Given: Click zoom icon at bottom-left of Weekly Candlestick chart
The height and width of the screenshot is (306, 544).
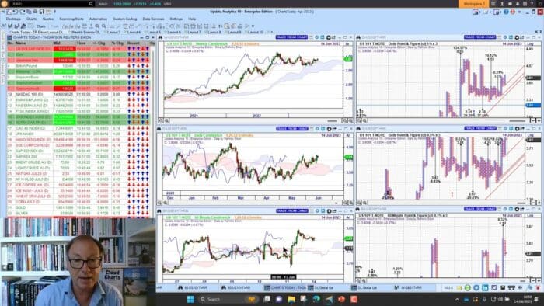Looking at the screenshot, I should [161, 120].
